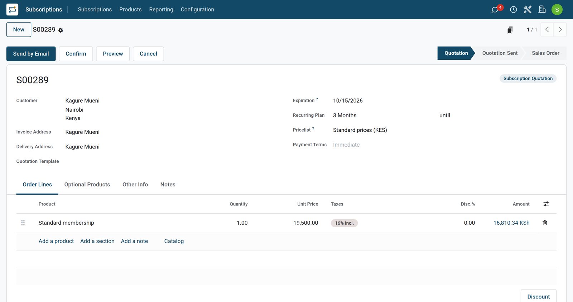Show the Expiration field help tooltip
The width and height of the screenshot is (573, 302).
point(317,99)
